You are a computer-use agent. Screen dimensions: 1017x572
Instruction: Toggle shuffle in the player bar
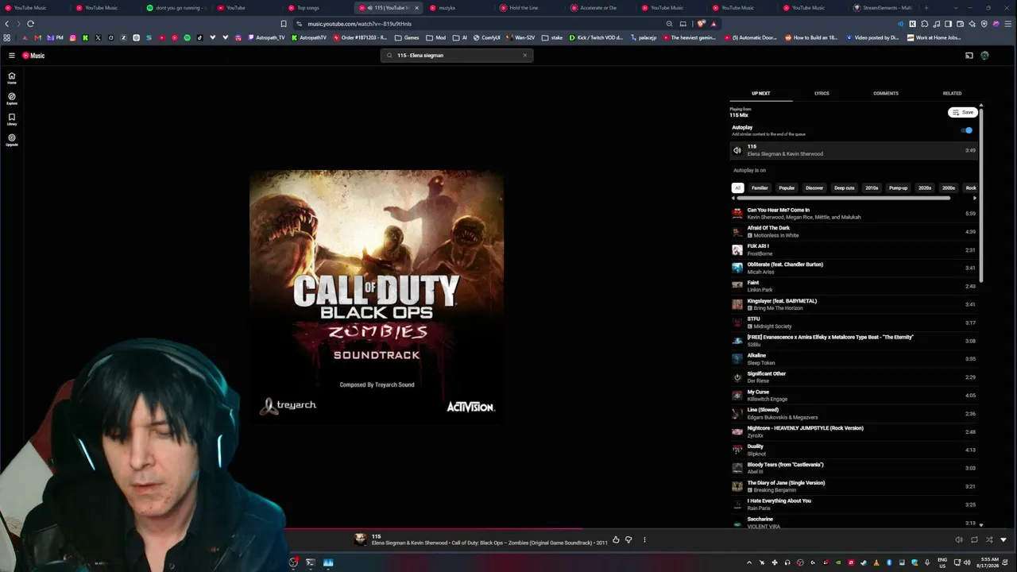click(x=989, y=540)
